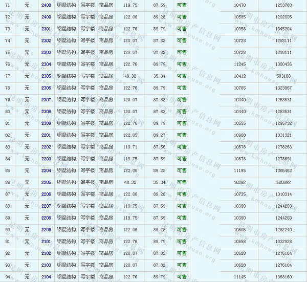Click room number 2301
Screen dimensions: 307x282
[x=46, y=29]
